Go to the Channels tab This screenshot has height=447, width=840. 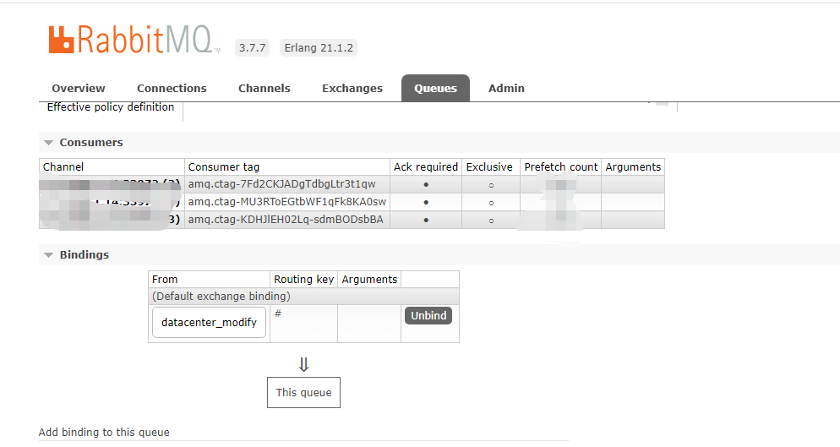264,89
